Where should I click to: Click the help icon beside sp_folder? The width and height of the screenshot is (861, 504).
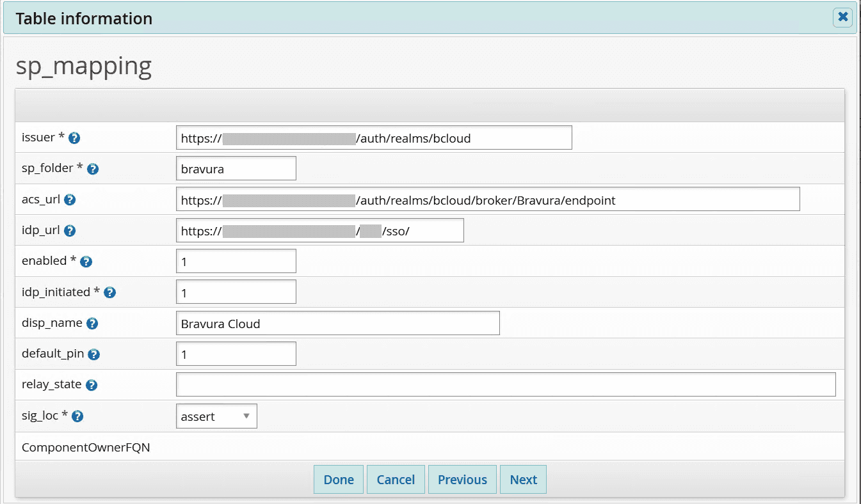(92, 169)
